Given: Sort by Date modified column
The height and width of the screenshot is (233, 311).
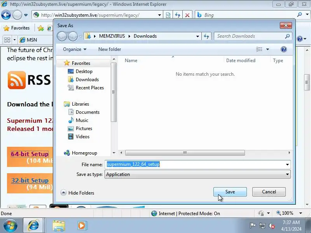Looking at the screenshot, I should 241,61.
